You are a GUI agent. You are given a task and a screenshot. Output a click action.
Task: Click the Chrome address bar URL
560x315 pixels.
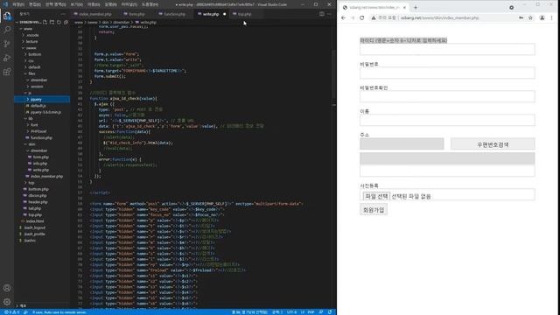(x=439, y=17)
